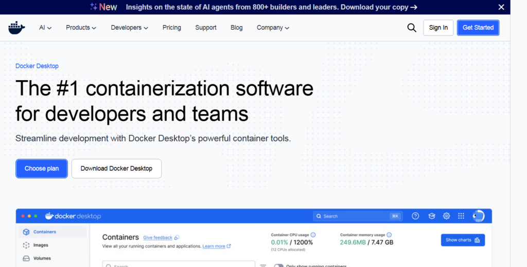Select the Volumes sidebar item
The image size is (527, 267).
[x=52, y=258]
